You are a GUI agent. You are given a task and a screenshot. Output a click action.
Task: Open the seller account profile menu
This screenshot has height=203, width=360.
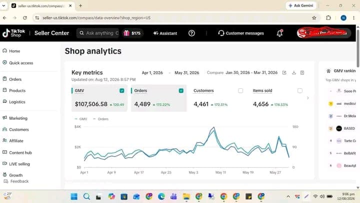pos(323,33)
